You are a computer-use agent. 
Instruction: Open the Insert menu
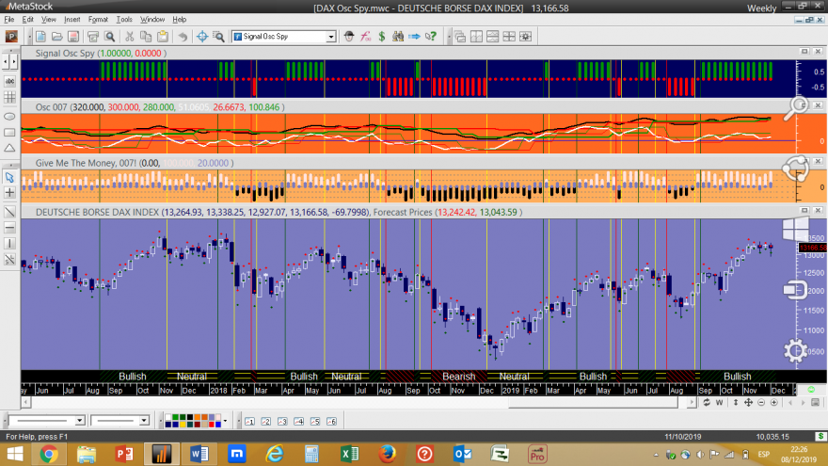click(x=72, y=20)
